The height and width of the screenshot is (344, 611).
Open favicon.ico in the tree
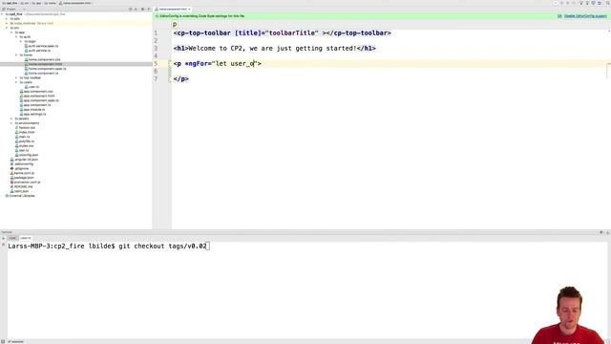pos(27,128)
